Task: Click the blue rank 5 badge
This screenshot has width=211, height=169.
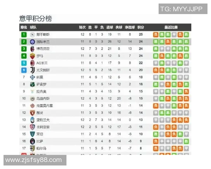Action: pyautogui.click(x=24, y=63)
